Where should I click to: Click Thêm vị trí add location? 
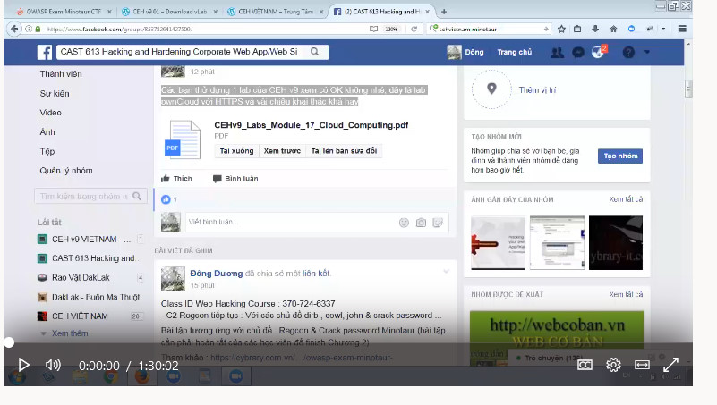pos(537,90)
